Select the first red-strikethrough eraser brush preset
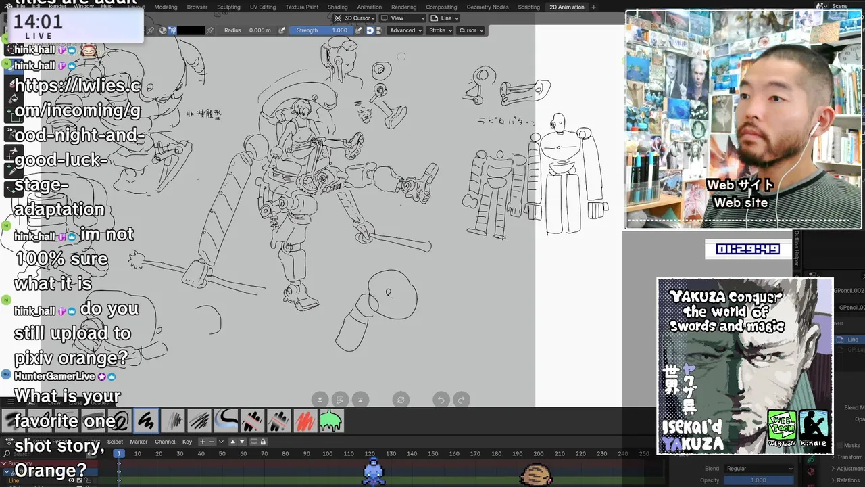Viewport: 865px width, 487px height. tap(252, 421)
